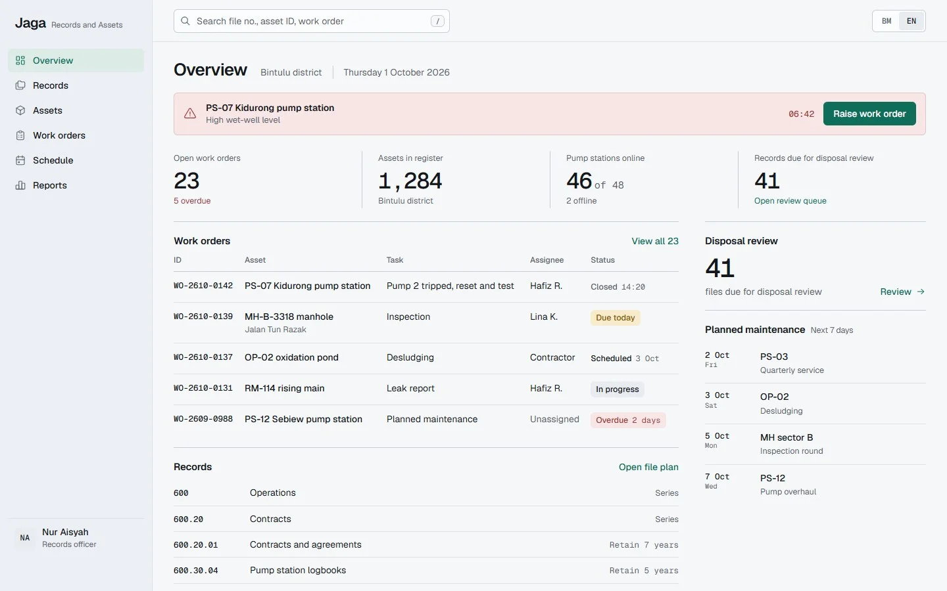Viewport: 947px width, 591px height.
Task: Select work order WO-2610-0142
Action: point(426,286)
